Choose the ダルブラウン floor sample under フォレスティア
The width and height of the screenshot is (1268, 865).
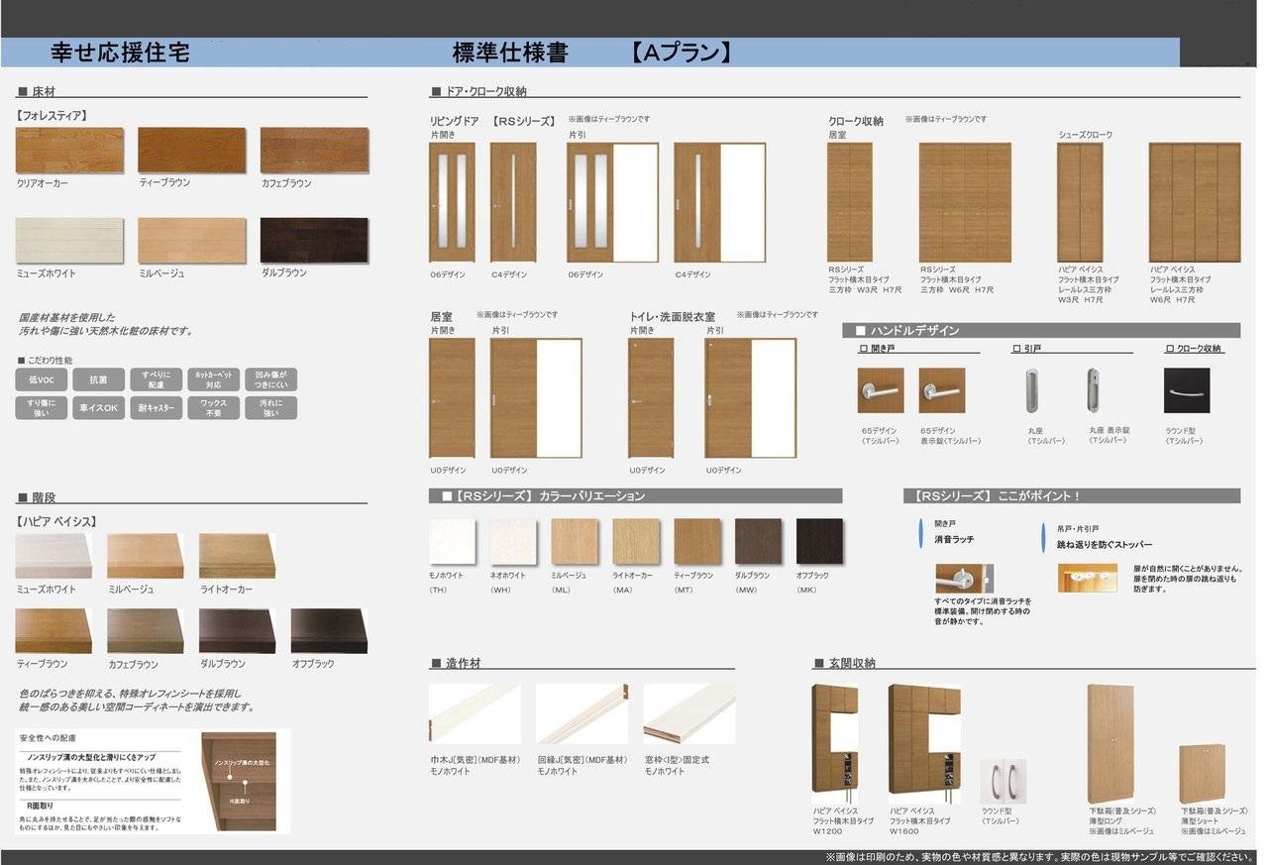pos(314,241)
